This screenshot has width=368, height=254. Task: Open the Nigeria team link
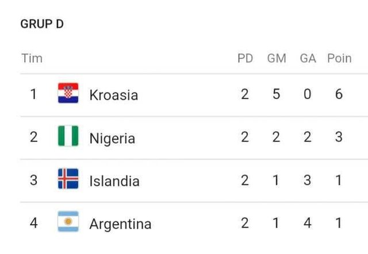point(112,138)
